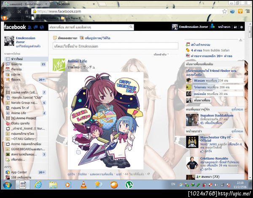The height and width of the screenshot is (198, 253).
Task: Click the Anime Life page avatar
Action: pos(59,65)
